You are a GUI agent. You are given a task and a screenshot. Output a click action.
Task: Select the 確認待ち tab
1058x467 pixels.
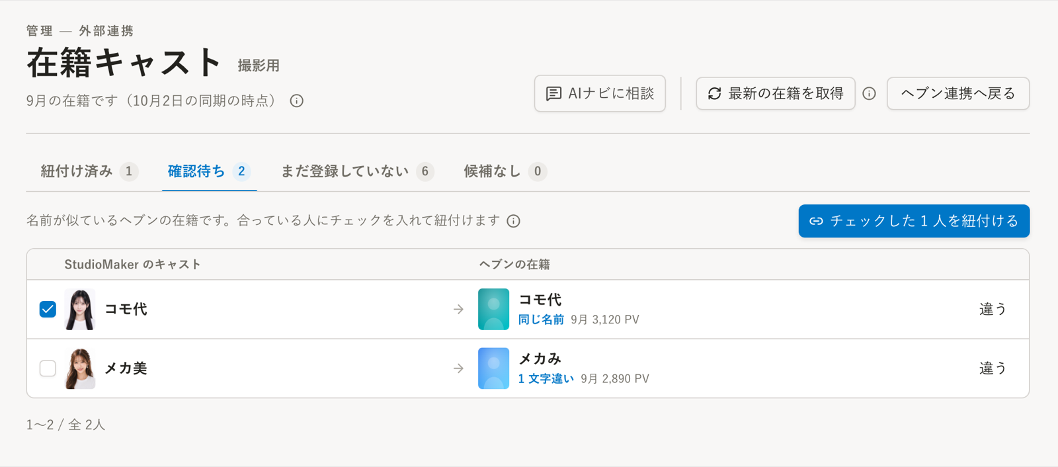tap(209, 172)
